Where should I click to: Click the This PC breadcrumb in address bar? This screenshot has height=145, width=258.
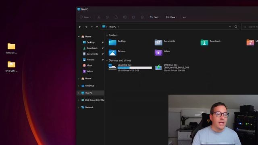coord(112,27)
